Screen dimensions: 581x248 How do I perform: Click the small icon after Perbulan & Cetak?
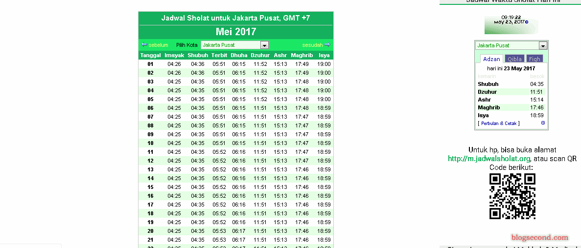543,123
